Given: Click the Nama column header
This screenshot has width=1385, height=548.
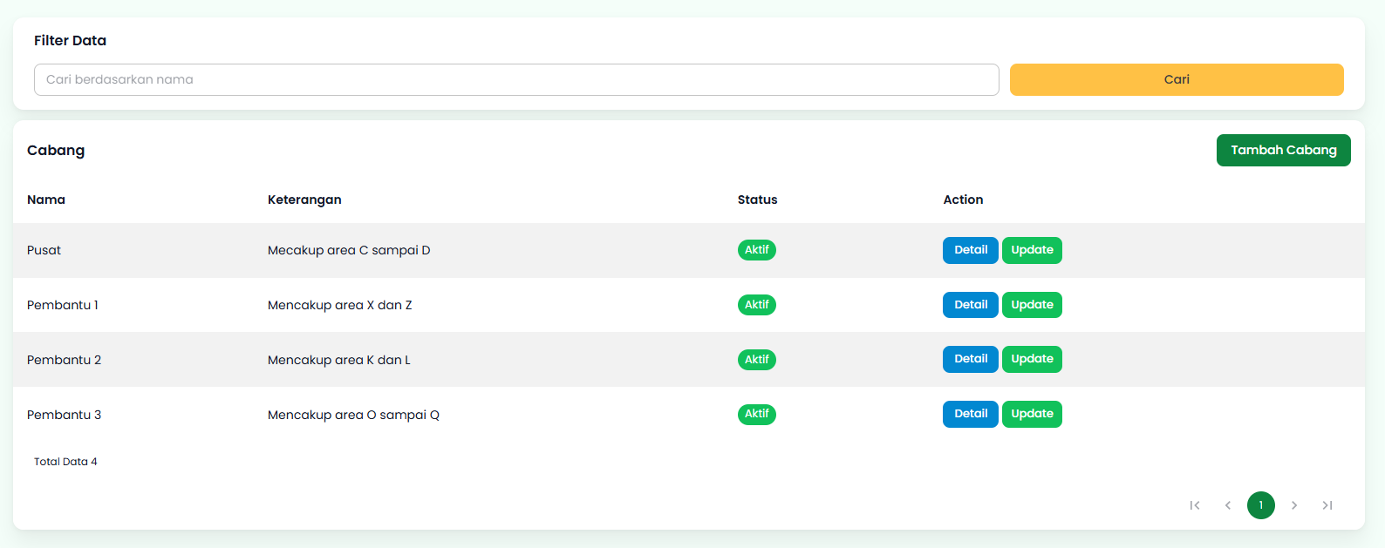Looking at the screenshot, I should tap(46, 200).
